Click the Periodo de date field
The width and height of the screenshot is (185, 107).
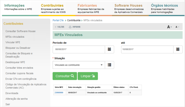pyautogui.click(x=79, y=49)
